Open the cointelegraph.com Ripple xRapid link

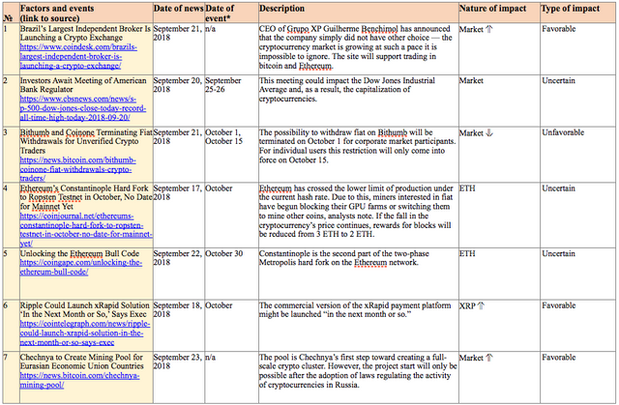tap(85, 333)
